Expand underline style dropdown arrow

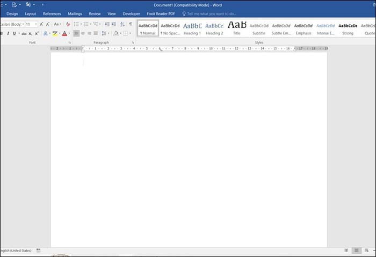pyautogui.click(x=19, y=33)
